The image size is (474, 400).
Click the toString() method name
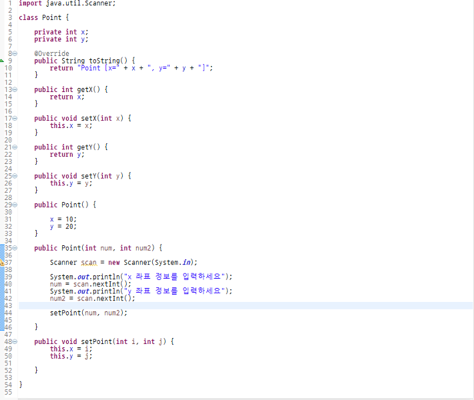[108, 61]
